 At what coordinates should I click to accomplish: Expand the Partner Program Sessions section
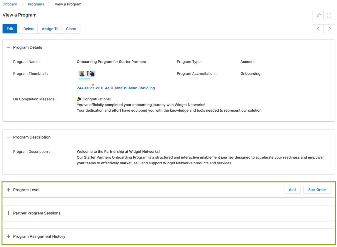point(8,213)
